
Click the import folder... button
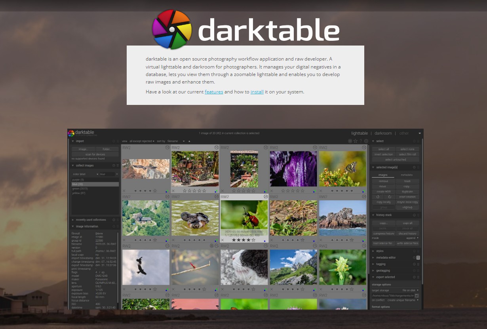point(107,149)
